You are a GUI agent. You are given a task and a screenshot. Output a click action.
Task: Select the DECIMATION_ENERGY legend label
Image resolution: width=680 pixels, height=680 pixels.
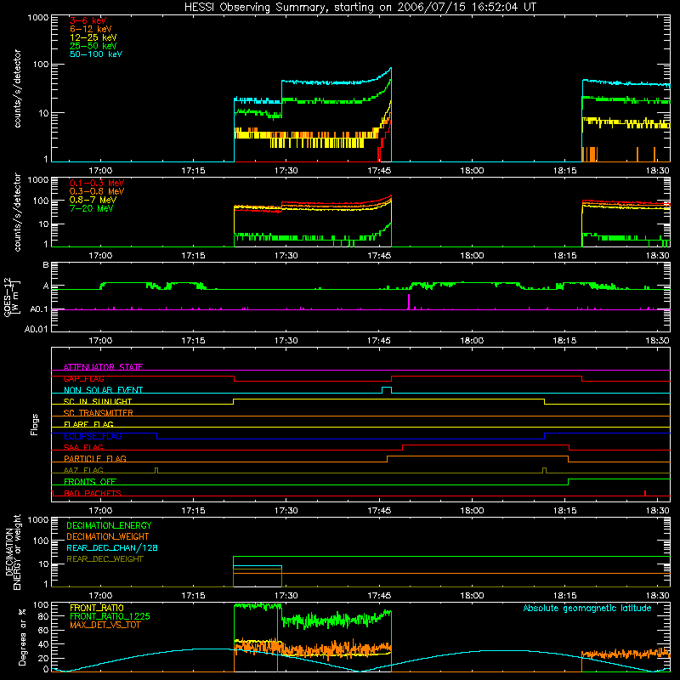(x=109, y=525)
